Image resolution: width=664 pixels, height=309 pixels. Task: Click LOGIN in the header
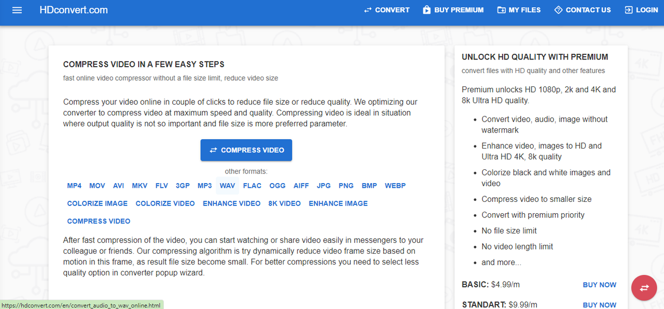click(x=641, y=10)
